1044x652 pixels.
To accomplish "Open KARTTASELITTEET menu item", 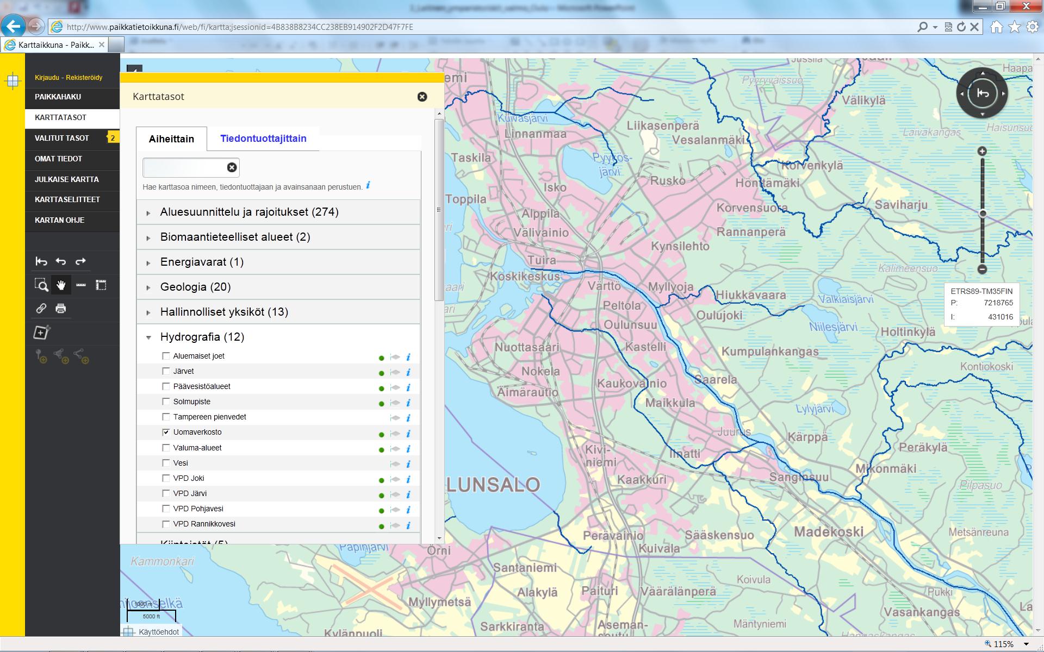I will tap(72, 199).
